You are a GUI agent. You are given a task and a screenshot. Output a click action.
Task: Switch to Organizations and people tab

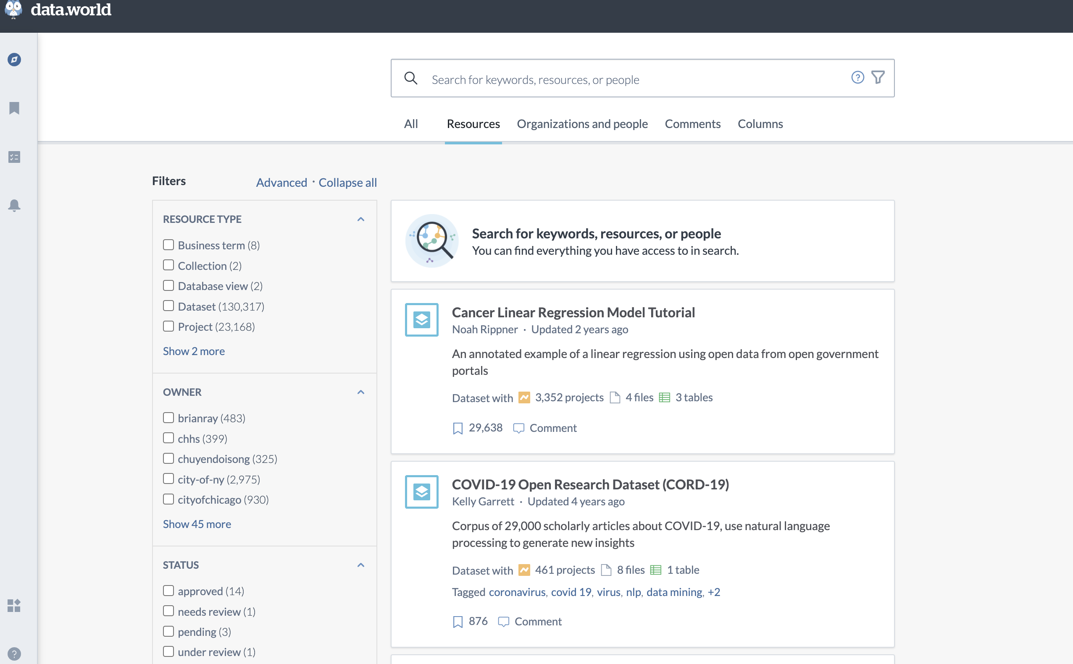click(x=582, y=124)
